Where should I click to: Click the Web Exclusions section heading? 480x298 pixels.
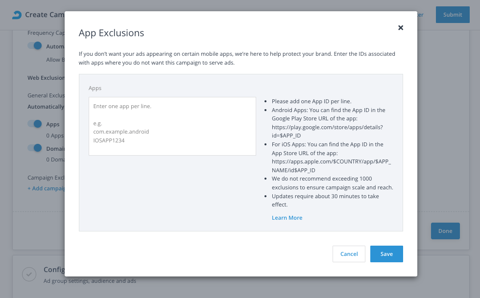click(46, 78)
